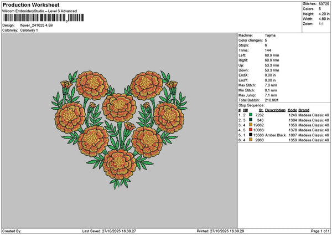Click the Min Stitch value '0.1 mm'

(271, 90)
